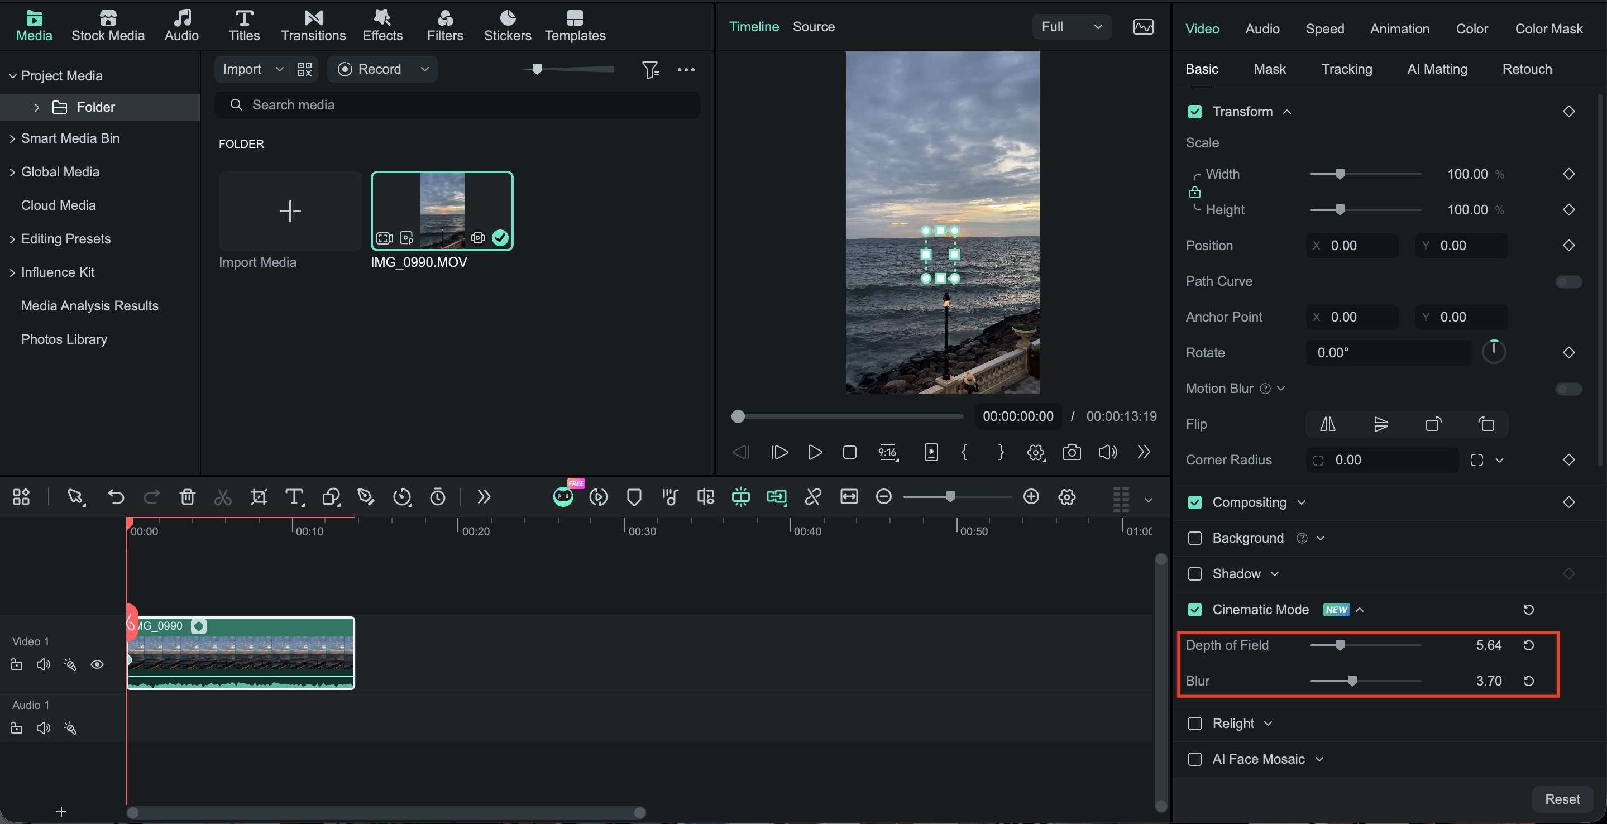Enable the Relight checkbox

pyautogui.click(x=1195, y=723)
